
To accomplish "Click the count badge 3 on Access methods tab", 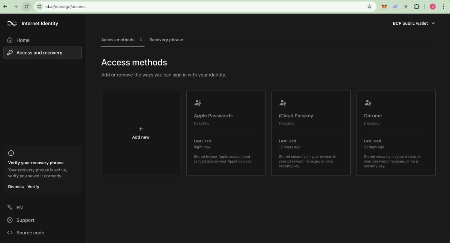I will [x=141, y=40].
